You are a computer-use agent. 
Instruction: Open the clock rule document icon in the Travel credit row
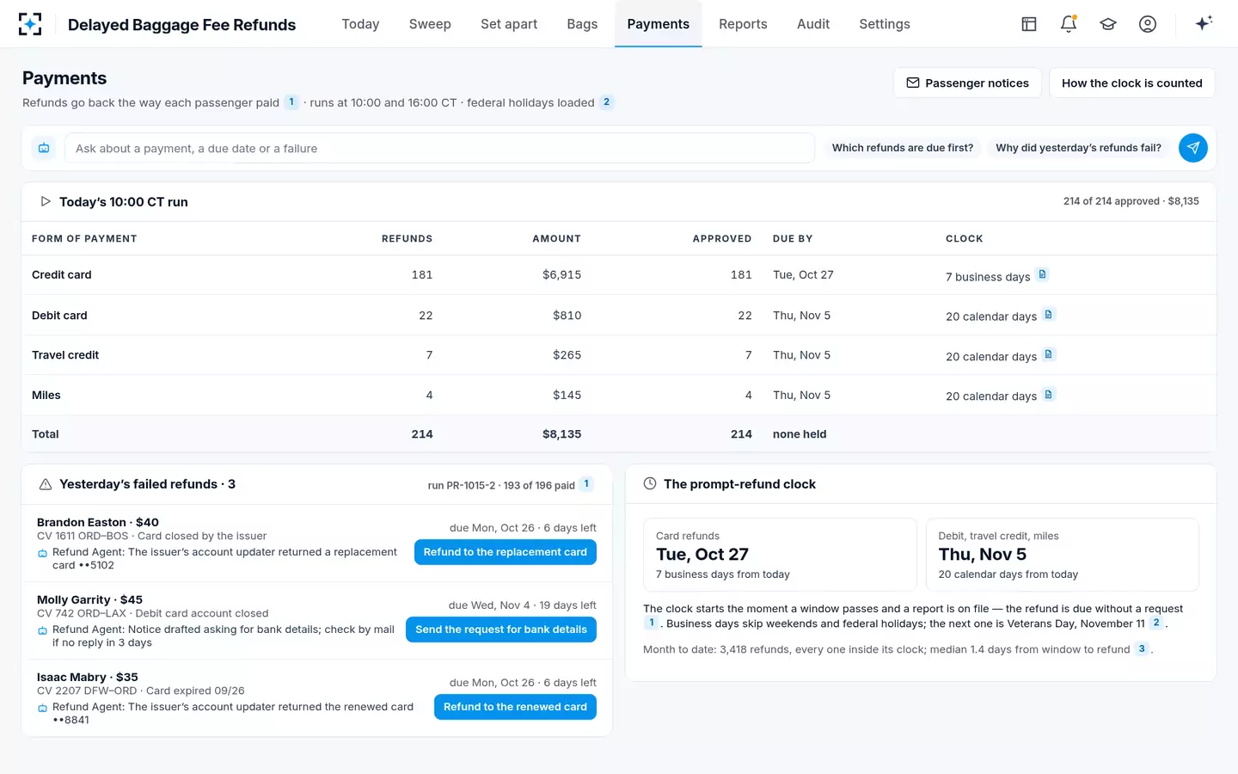coord(1049,354)
